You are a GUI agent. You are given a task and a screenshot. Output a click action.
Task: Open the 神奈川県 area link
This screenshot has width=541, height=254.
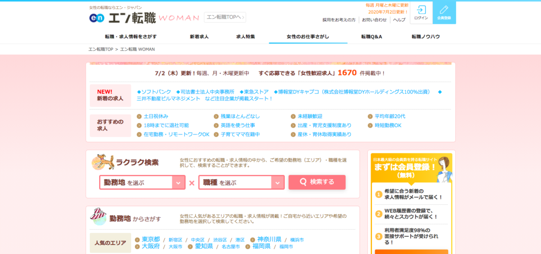pyautogui.click(x=269, y=239)
